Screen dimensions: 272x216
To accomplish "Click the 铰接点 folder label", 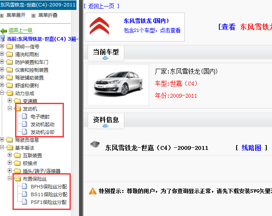I will coord(30,163).
